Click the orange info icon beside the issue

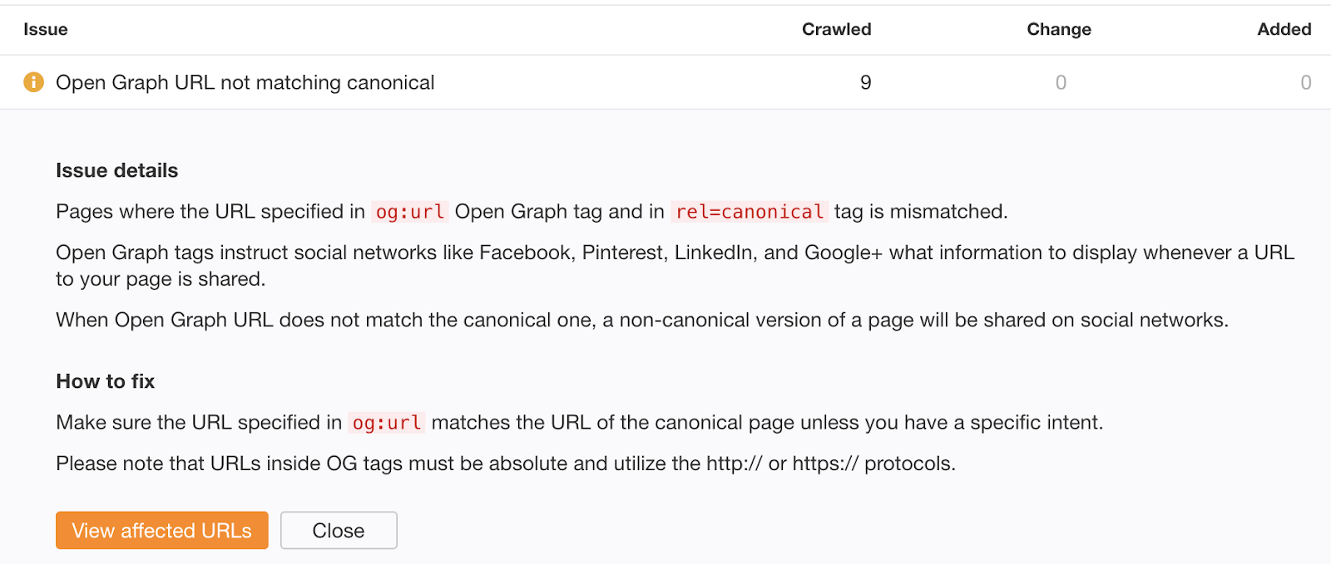(x=33, y=82)
